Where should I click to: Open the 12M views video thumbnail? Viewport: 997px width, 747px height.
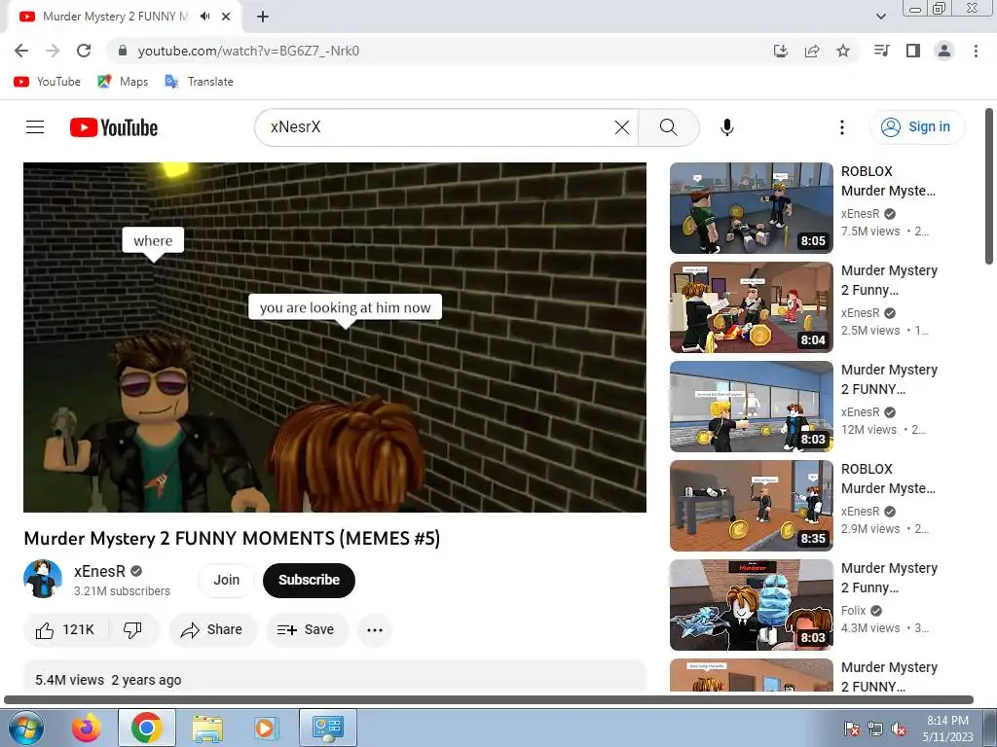(751, 406)
